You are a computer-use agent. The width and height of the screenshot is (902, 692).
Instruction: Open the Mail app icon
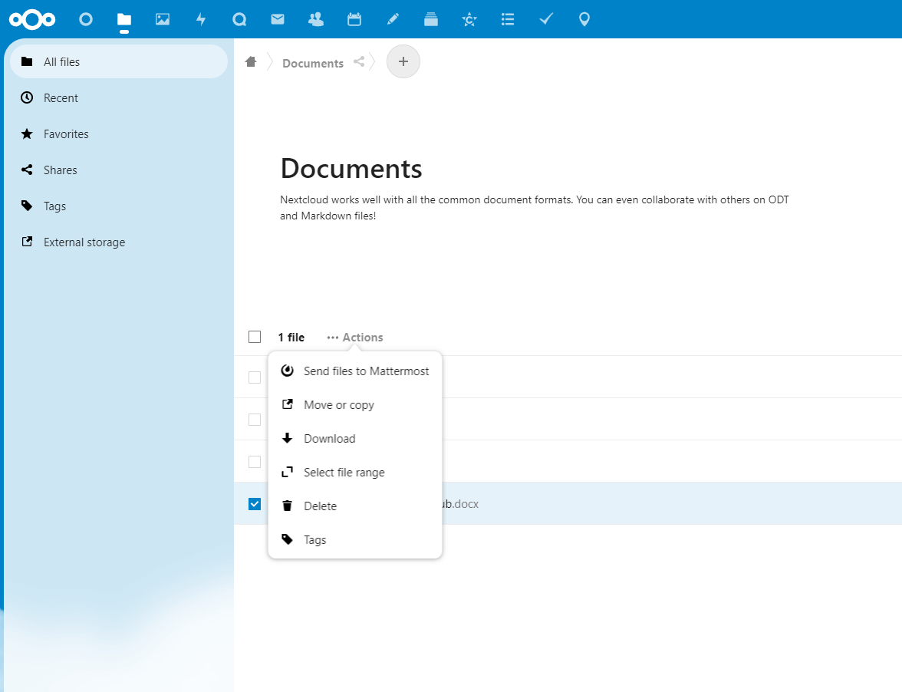(x=278, y=19)
